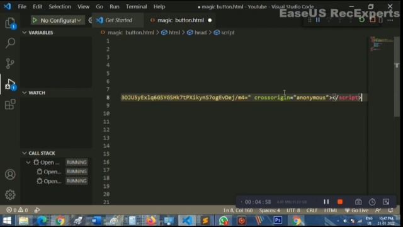The width and height of the screenshot is (403, 227).
Task: Open the Help menu
Action: [159, 6]
